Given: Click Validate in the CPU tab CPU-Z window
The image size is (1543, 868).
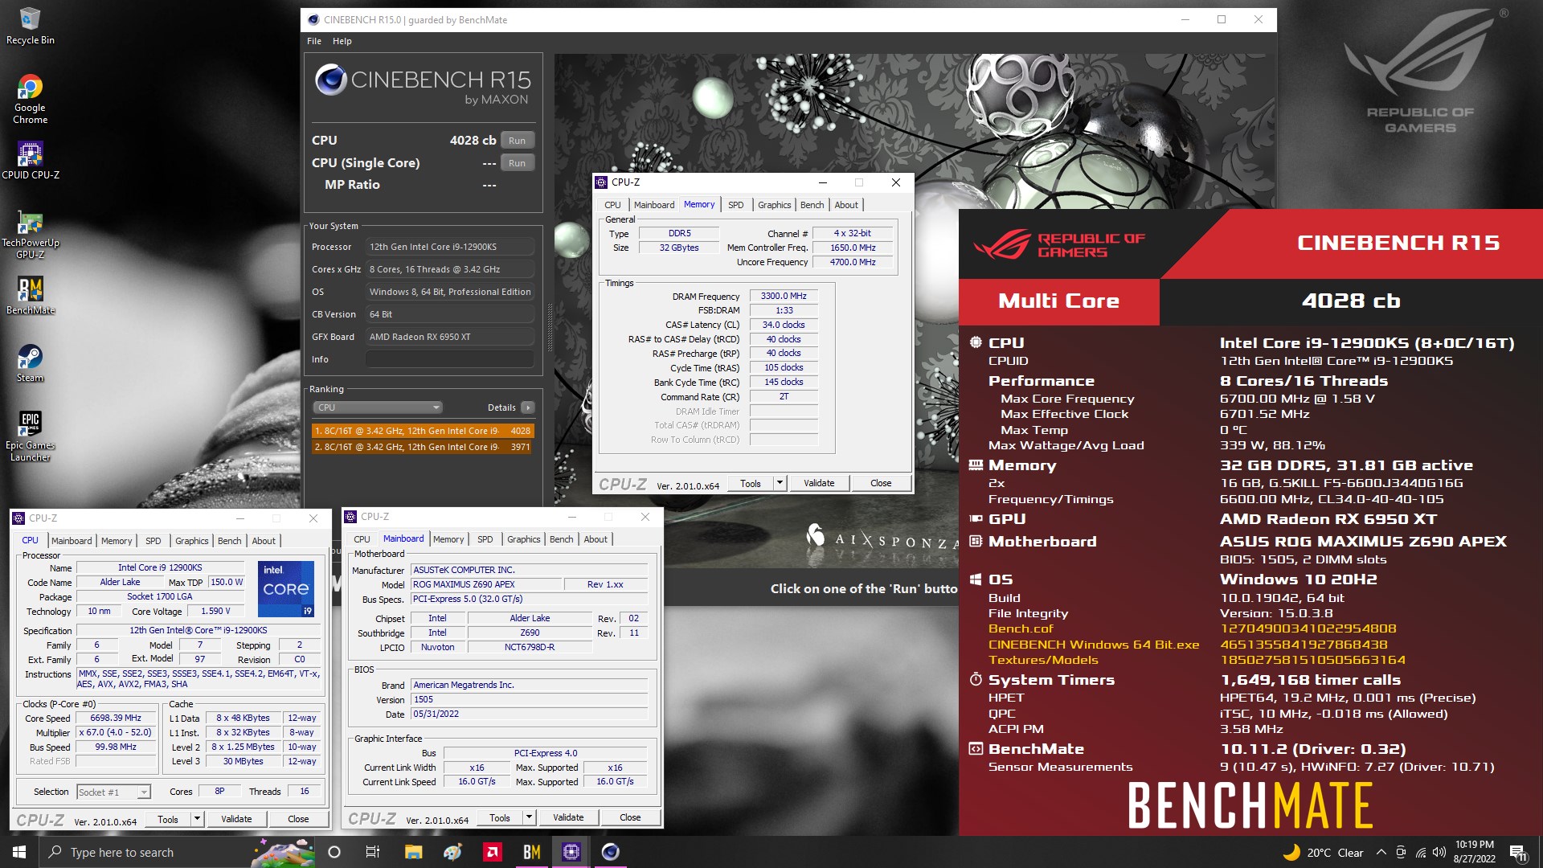Looking at the screenshot, I should 236,819.
